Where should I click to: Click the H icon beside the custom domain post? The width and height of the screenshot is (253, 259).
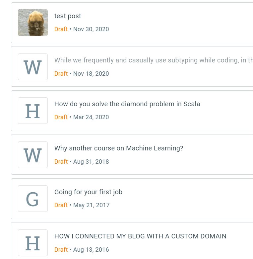(33, 243)
